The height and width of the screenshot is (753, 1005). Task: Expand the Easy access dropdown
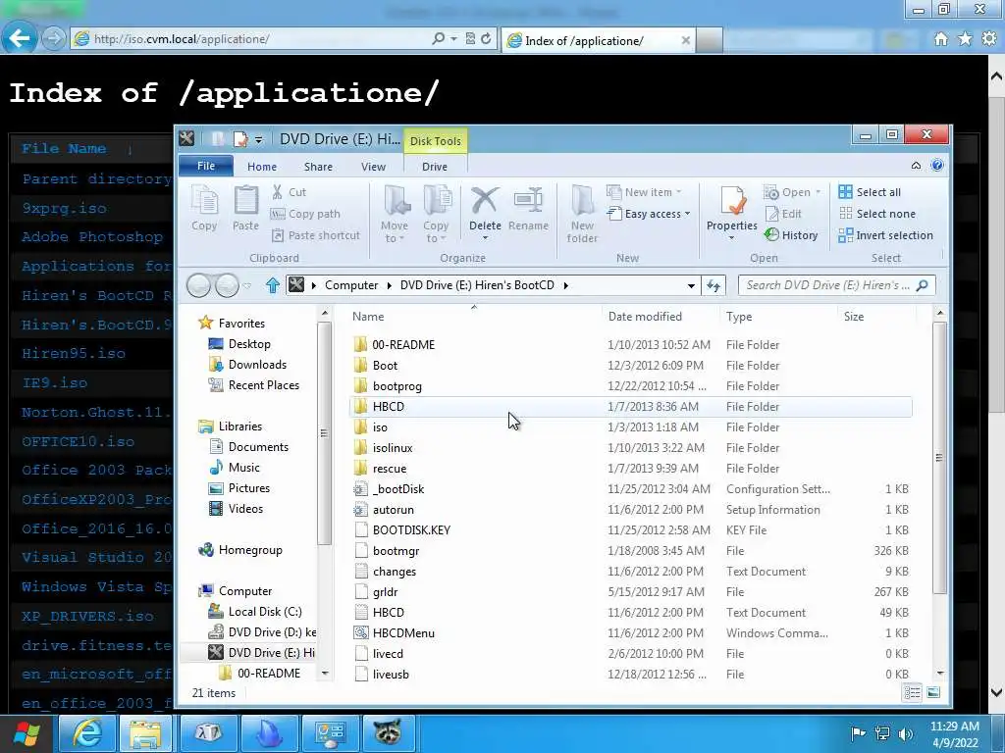(x=688, y=214)
